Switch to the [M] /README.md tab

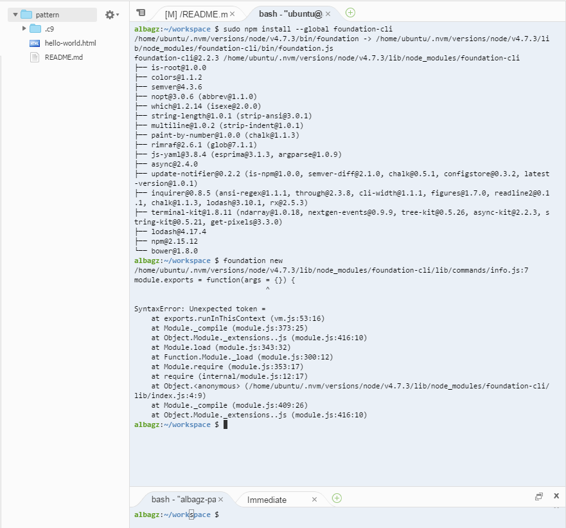pyautogui.click(x=196, y=14)
